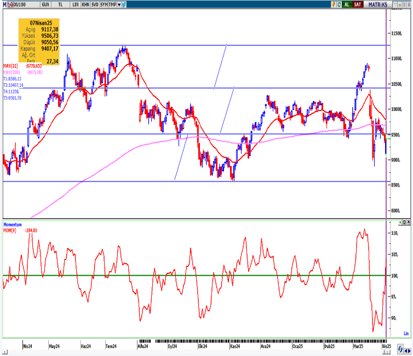413x356 pixels.
Task: Click the Kapanış 9407,17 value
Action: point(50,49)
